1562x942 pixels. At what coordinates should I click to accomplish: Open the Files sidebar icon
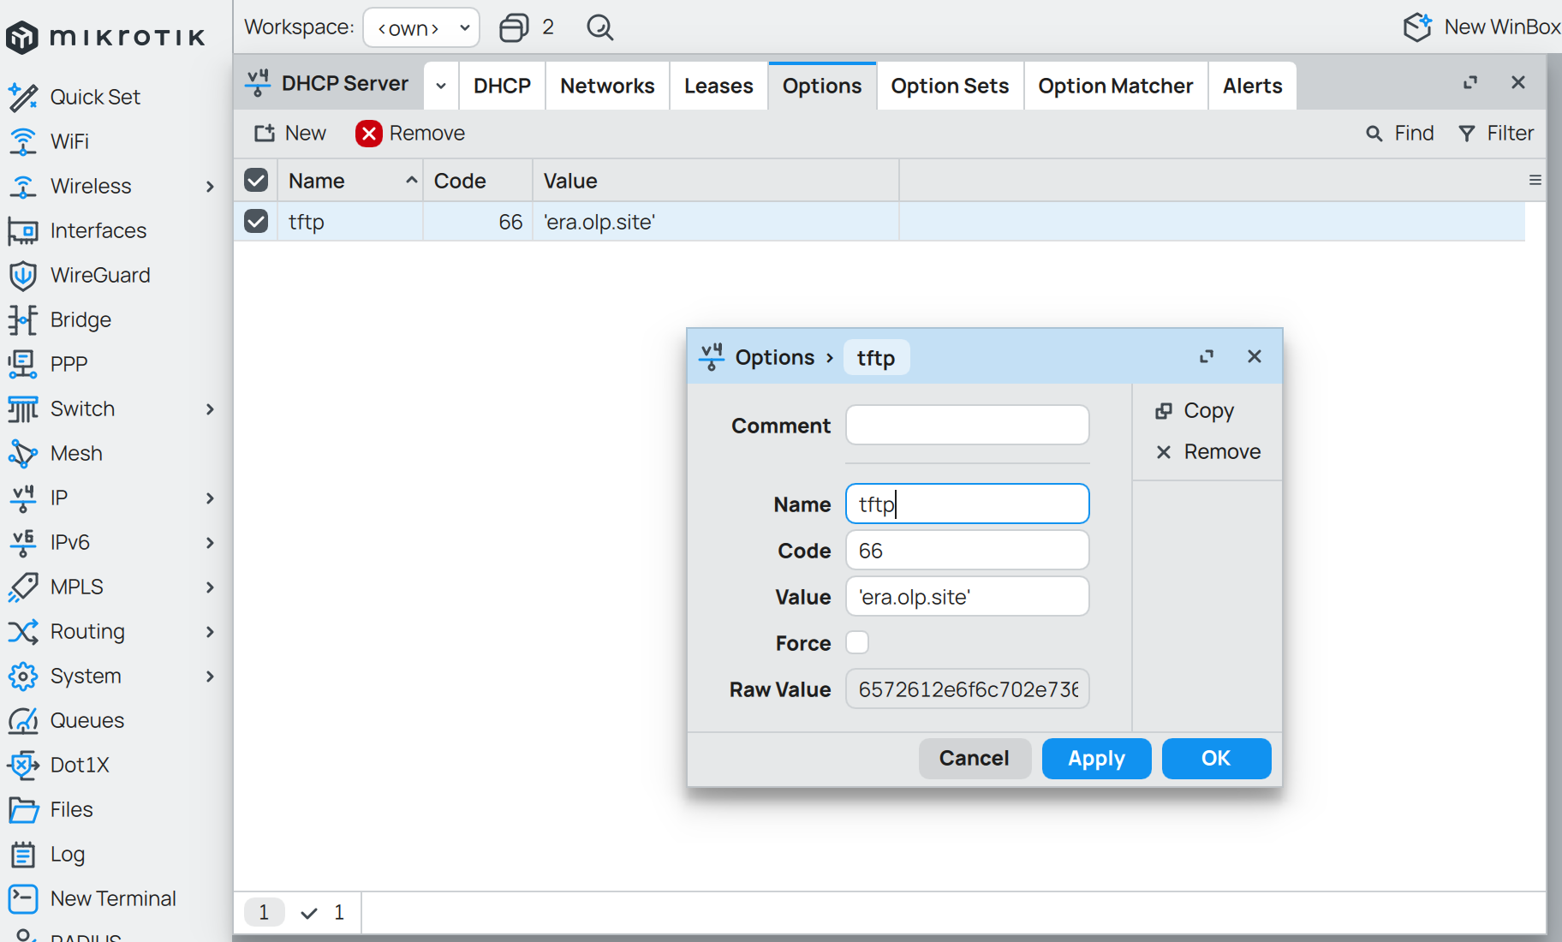(x=23, y=810)
